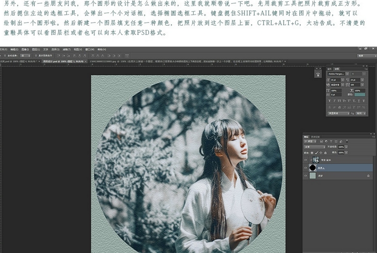Open the language dropdown in character panel

[x=338, y=113]
